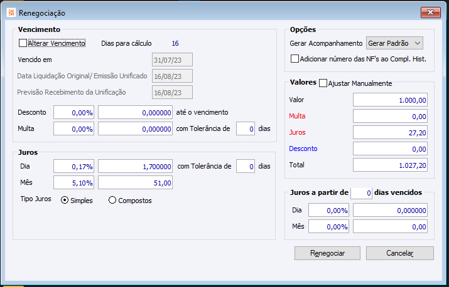Click the Desconto percentage field
The image size is (449, 287).
(74, 112)
